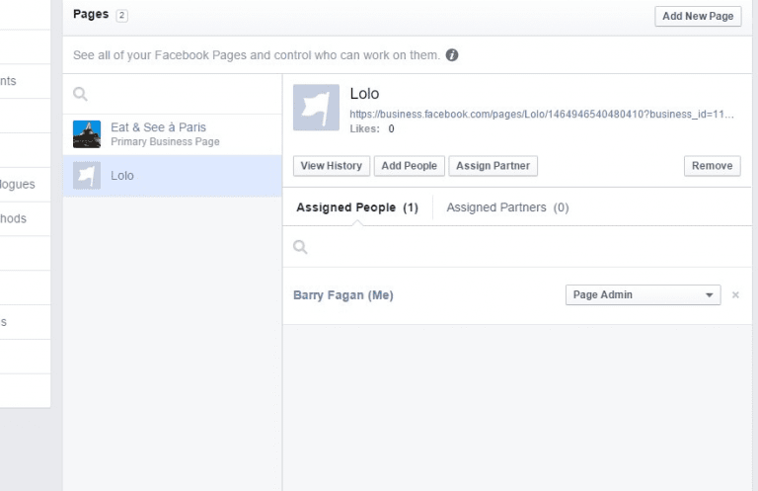Click search icon in Assigned People

300,247
